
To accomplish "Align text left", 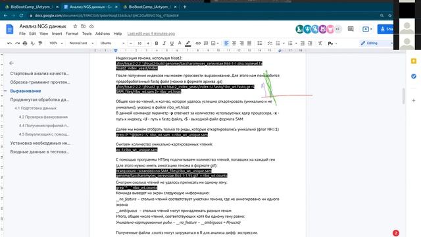I will click(x=226, y=43).
